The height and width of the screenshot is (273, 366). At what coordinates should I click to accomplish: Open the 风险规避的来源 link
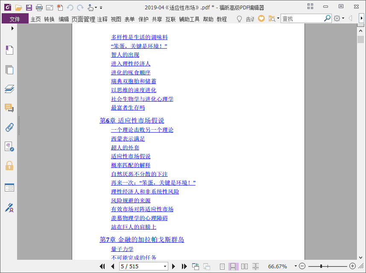131,200
